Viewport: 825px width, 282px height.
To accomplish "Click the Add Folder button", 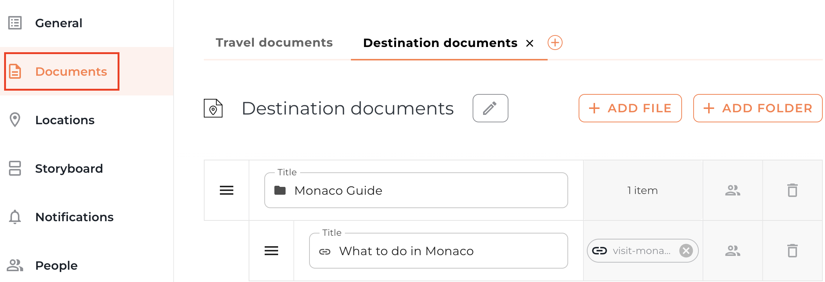I will tap(757, 108).
